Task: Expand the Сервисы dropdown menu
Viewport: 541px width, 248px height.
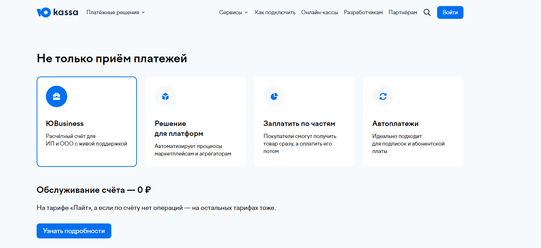Action: [233, 12]
